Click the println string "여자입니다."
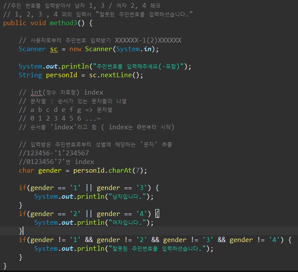The width and height of the screenshot is (298, 272). click(127, 223)
